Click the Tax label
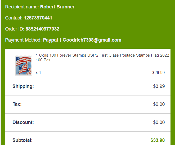 click(17, 104)
